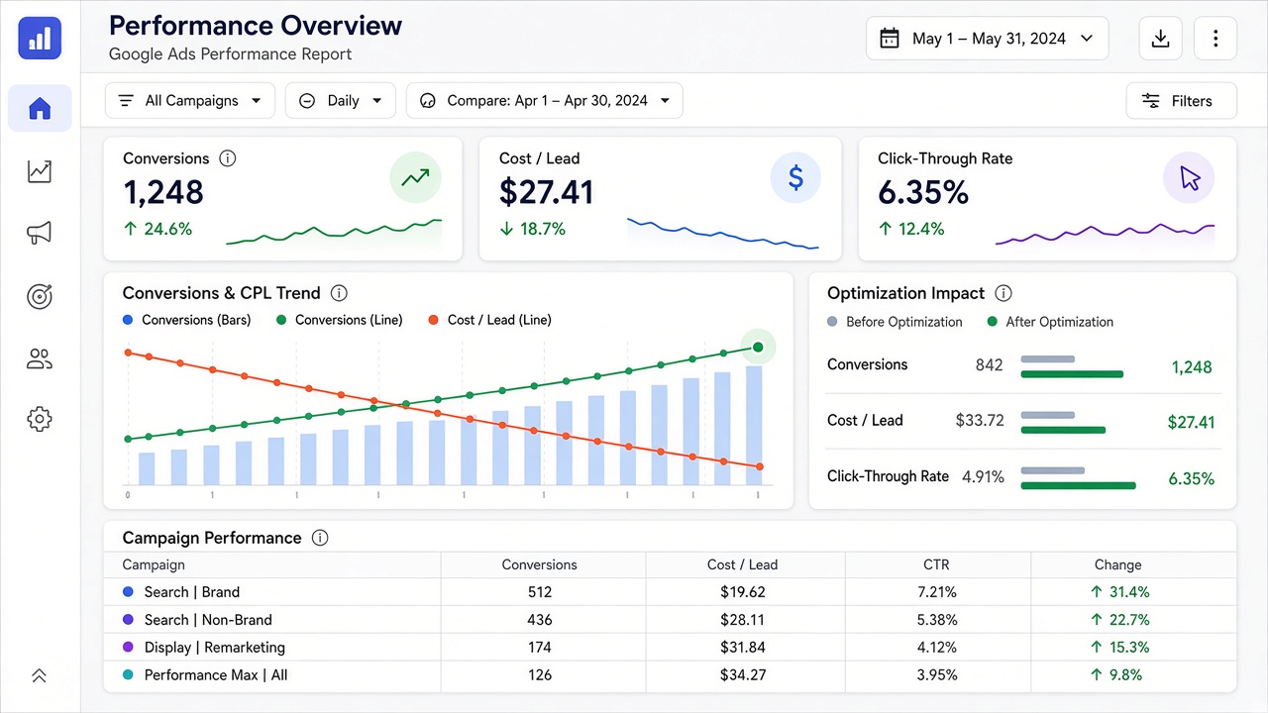Click the cursor icon on Click-Through Rate card

tap(1189, 178)
